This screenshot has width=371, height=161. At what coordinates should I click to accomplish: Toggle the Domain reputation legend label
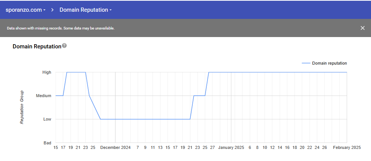[x=329, y=63]
